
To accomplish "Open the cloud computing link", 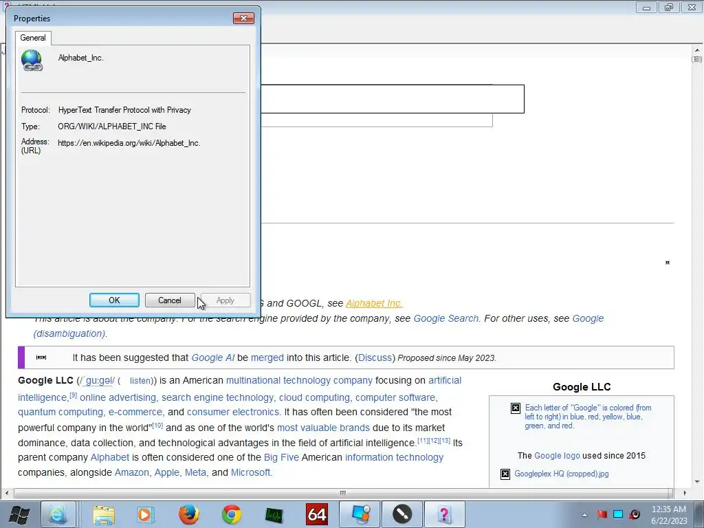I will [x=314, y=397].
